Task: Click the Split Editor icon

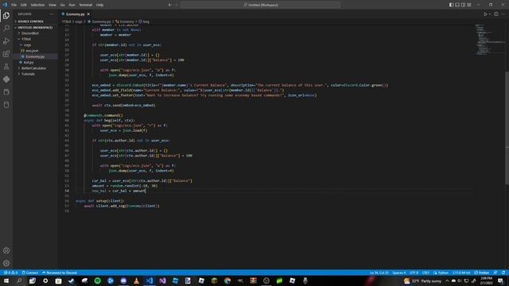Action: 496,14
